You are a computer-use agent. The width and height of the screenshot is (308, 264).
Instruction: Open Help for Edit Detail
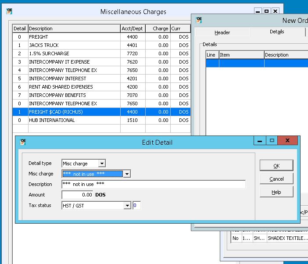click(x=276, y=192)
